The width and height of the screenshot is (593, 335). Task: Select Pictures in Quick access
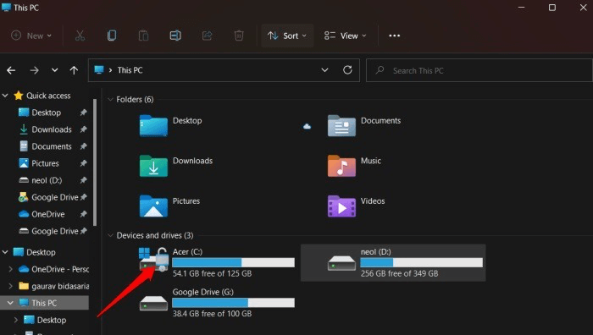click(45, 163)
